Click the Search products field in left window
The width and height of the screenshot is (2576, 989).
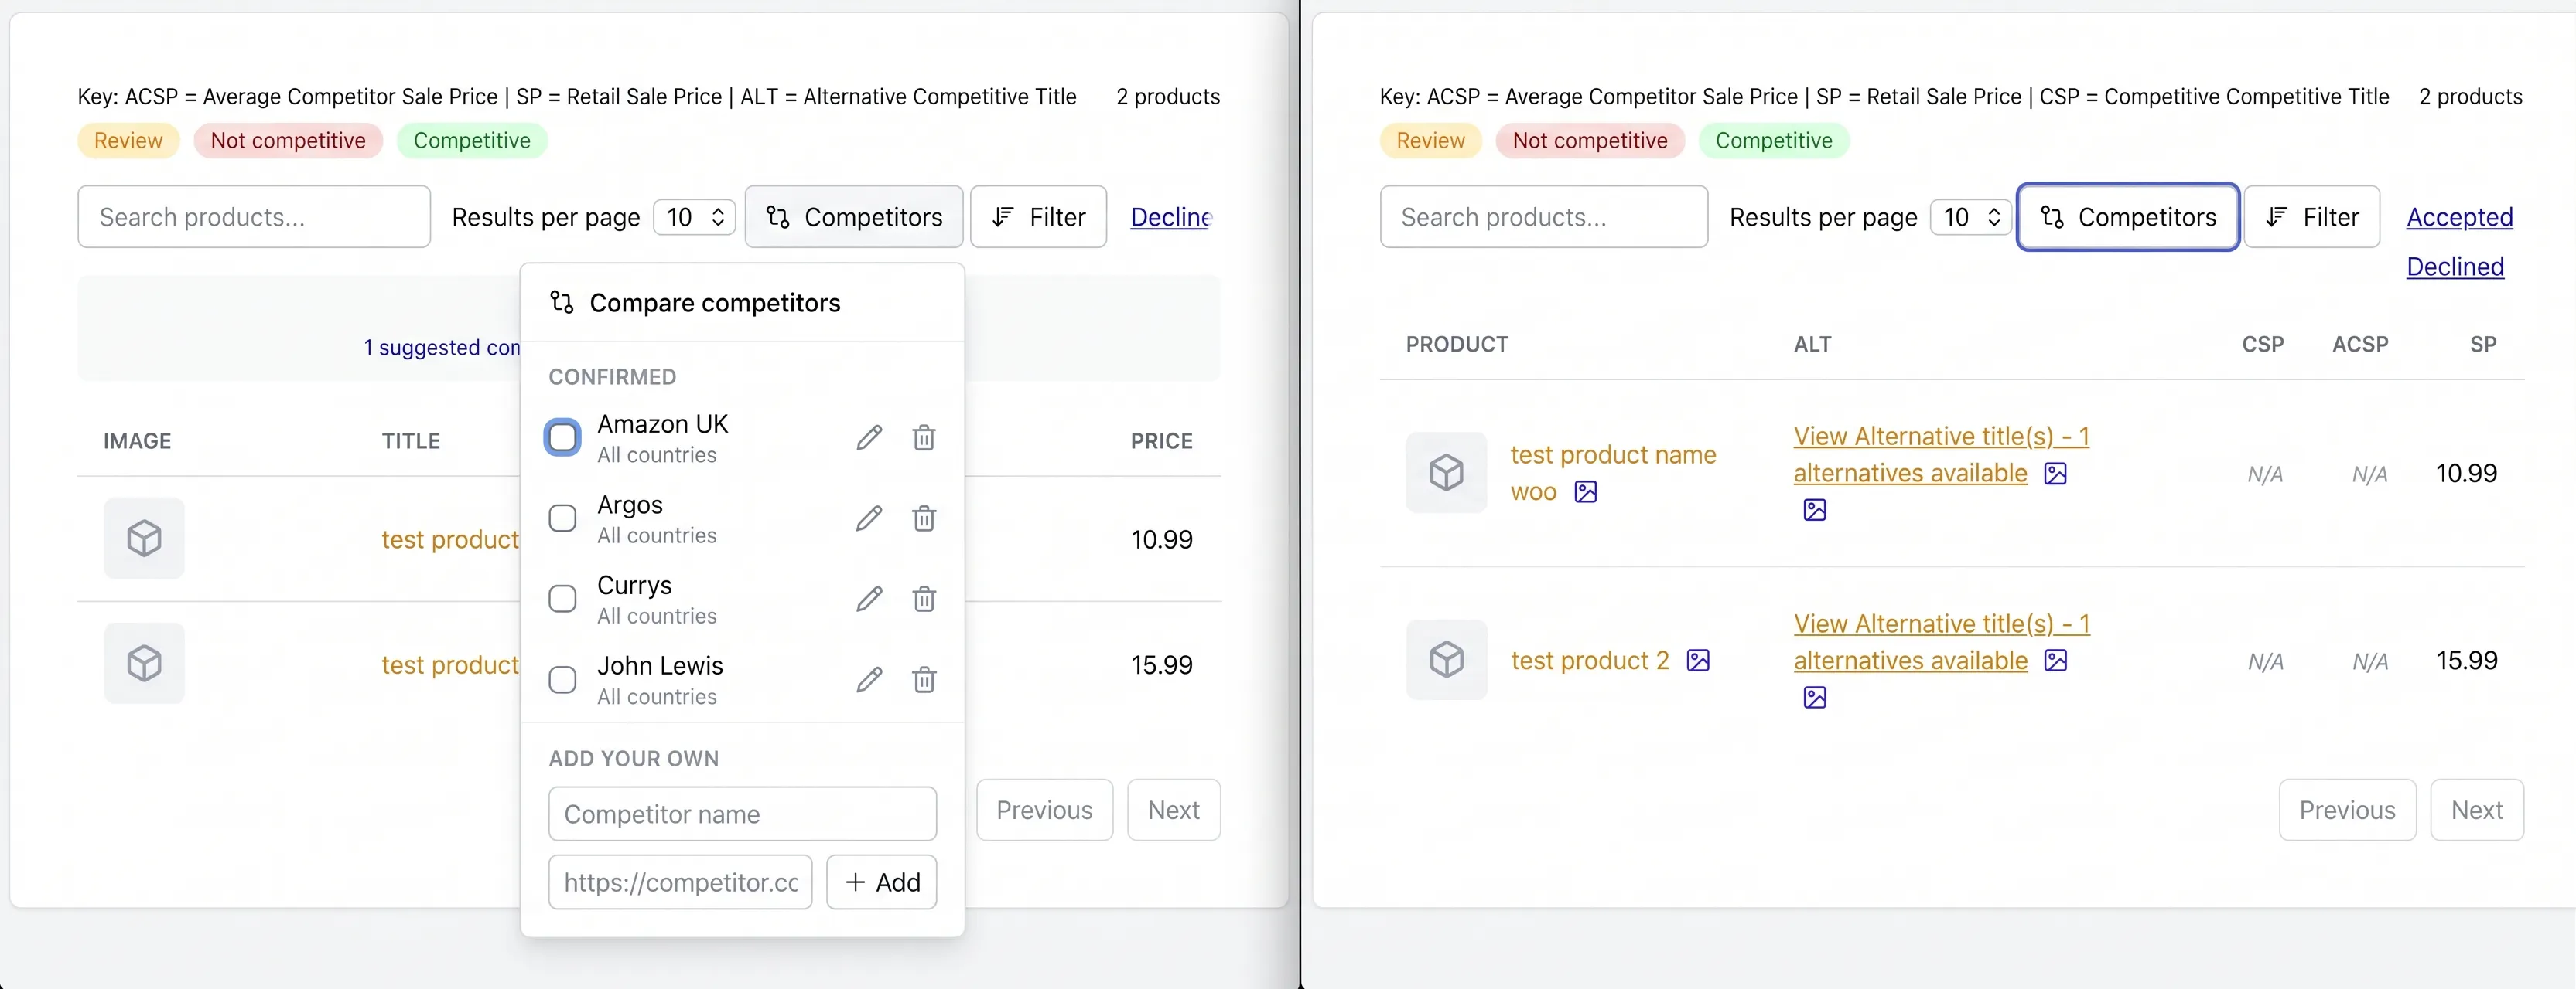pyautogui.click(x=254, y=217)
